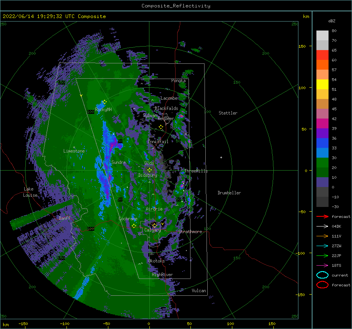Select the Blackfalds label
Screen dimensions: 352x329
point(166,108)
